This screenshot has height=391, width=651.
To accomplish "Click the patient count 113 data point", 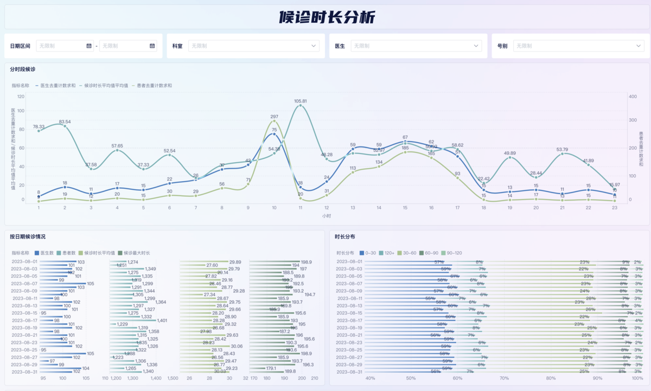I will (353, 172).
